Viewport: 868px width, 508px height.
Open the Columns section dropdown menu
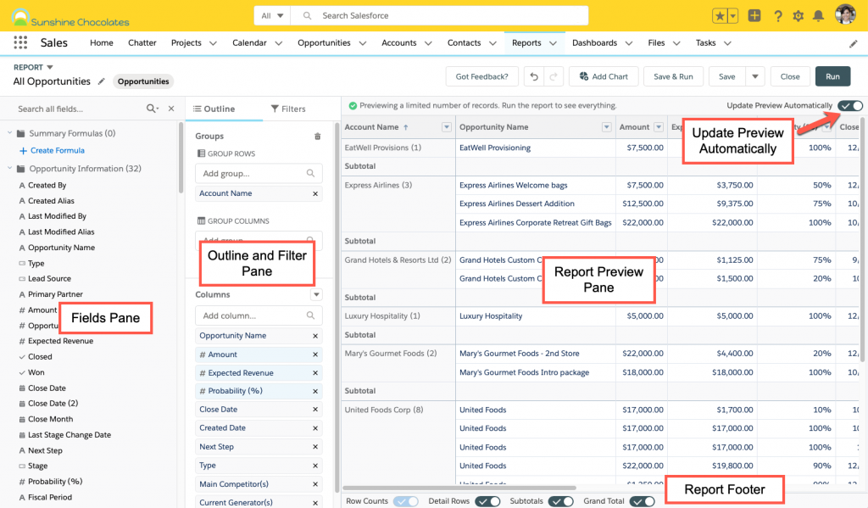click(316, 295)
